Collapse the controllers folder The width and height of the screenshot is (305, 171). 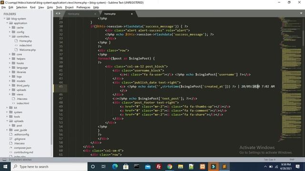pos(10,37)
